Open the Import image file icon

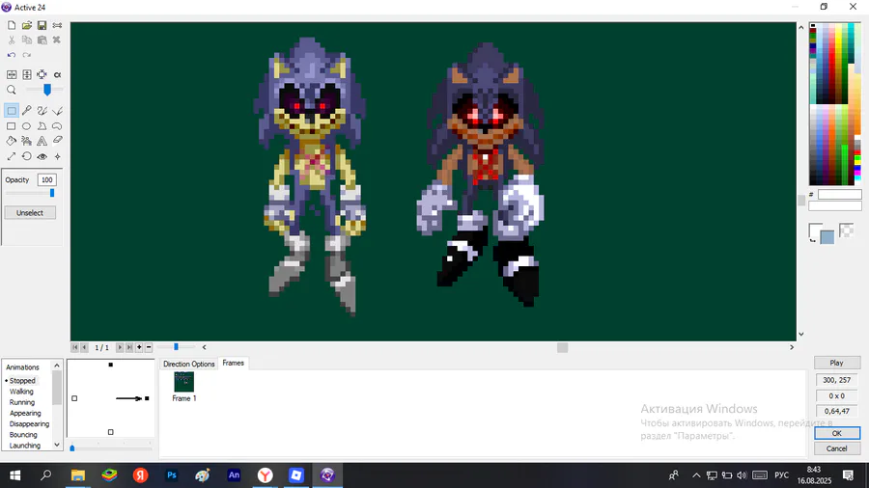tap(27, 25)
